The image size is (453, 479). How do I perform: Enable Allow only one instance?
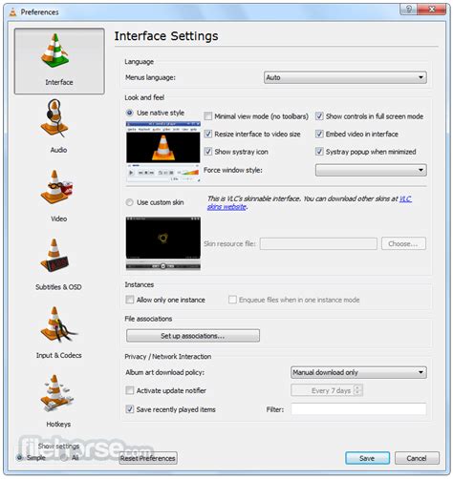[x=130, y=300]
